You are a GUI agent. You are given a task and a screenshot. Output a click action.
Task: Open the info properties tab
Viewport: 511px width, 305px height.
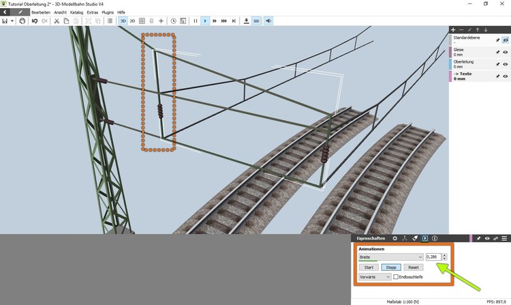[435, 238]
